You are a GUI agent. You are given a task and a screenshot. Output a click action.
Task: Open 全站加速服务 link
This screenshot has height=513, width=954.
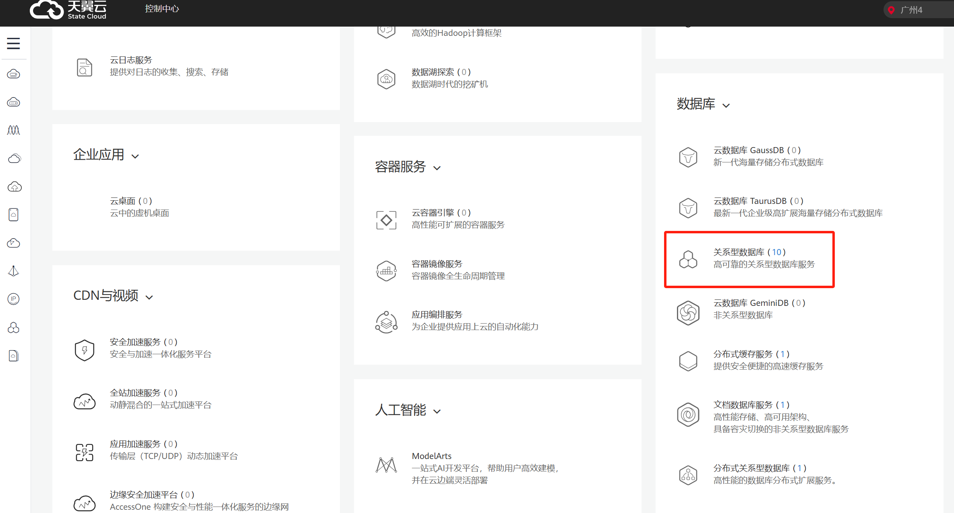coord(143,393)
